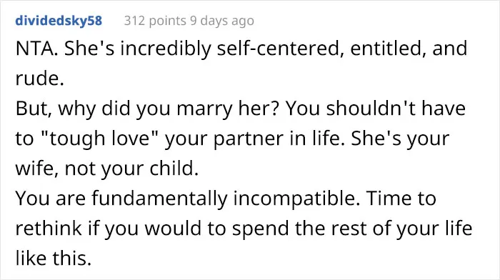Click the words Time to
Screen dimensions: 500x280
pos(401,199)
